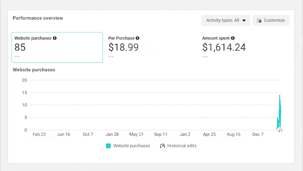Click the Feb 23 axis label

[x=39, y=134]
